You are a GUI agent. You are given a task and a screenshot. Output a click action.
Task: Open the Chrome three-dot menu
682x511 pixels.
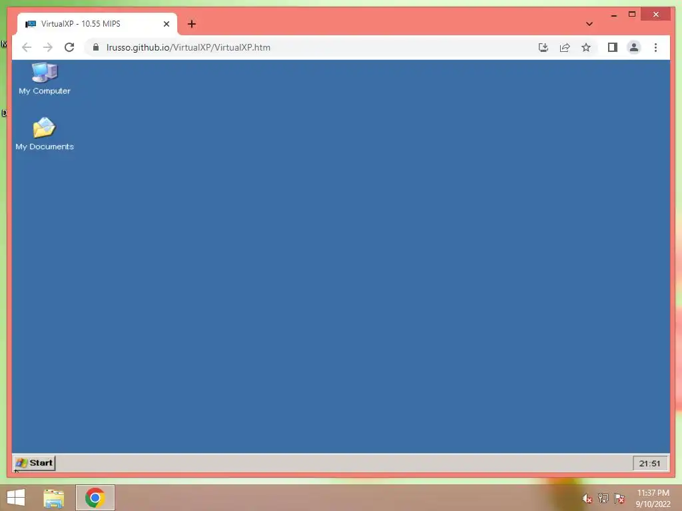[x=655, y=47]
